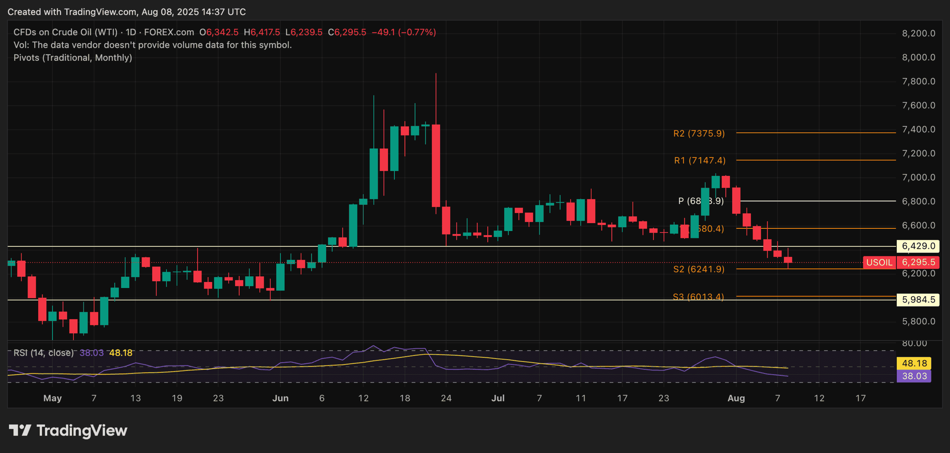The height and width of the screenshot is (453, 950).
Task: Click the 8,000.0 price axis label
Action: pyautogui.click(x=919, y=57)
